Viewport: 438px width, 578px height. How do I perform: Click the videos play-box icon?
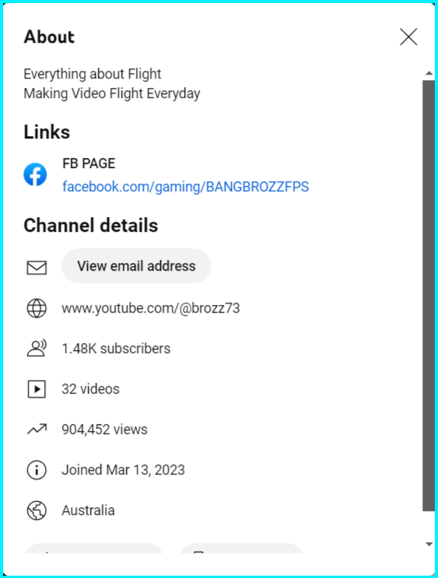[37, 389]
